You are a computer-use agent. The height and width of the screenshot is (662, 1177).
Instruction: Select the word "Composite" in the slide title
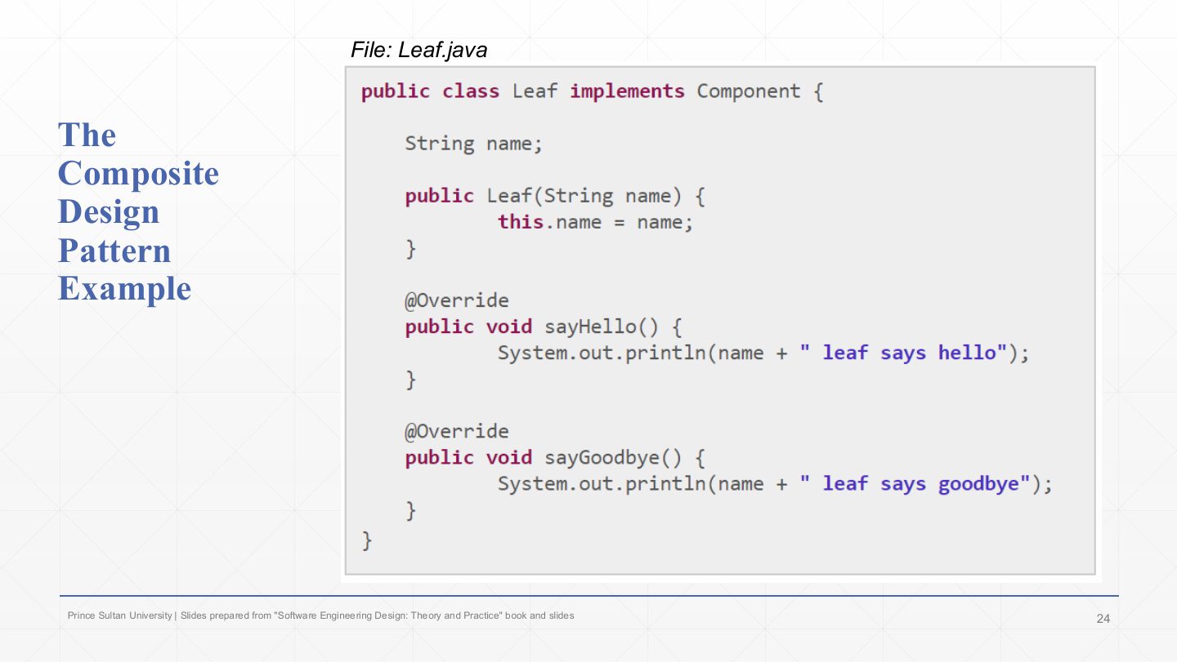139,174
